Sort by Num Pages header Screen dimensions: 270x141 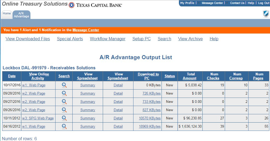[x=259, y=76]
